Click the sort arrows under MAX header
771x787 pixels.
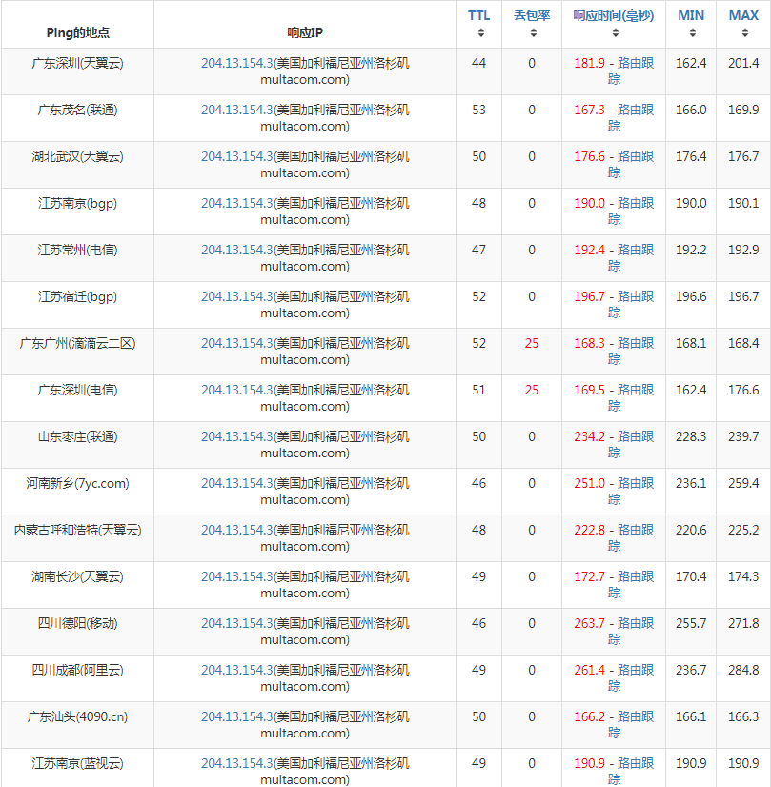pos(743,32)
